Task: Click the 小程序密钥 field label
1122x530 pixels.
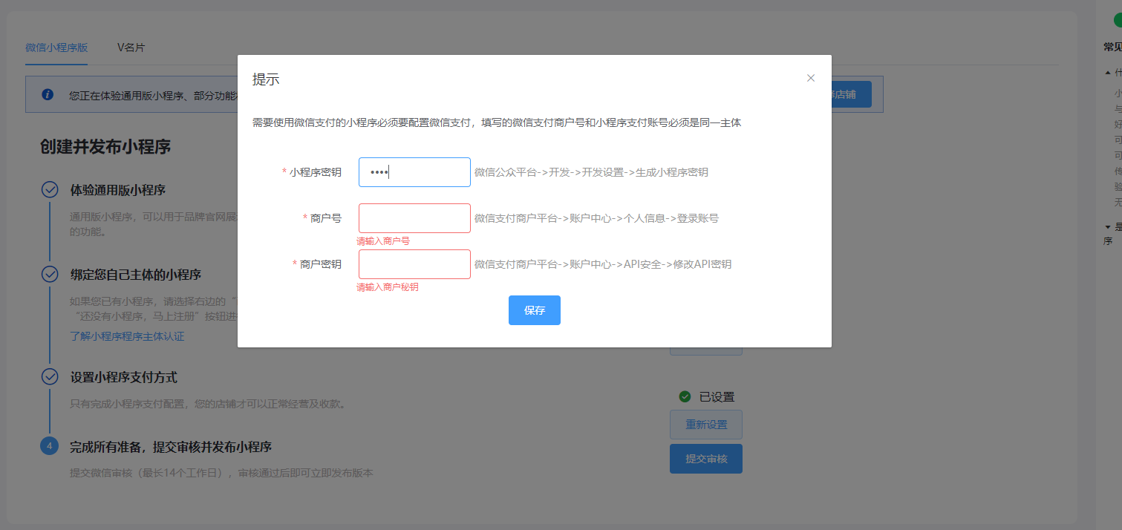Action: coord(316,172)
